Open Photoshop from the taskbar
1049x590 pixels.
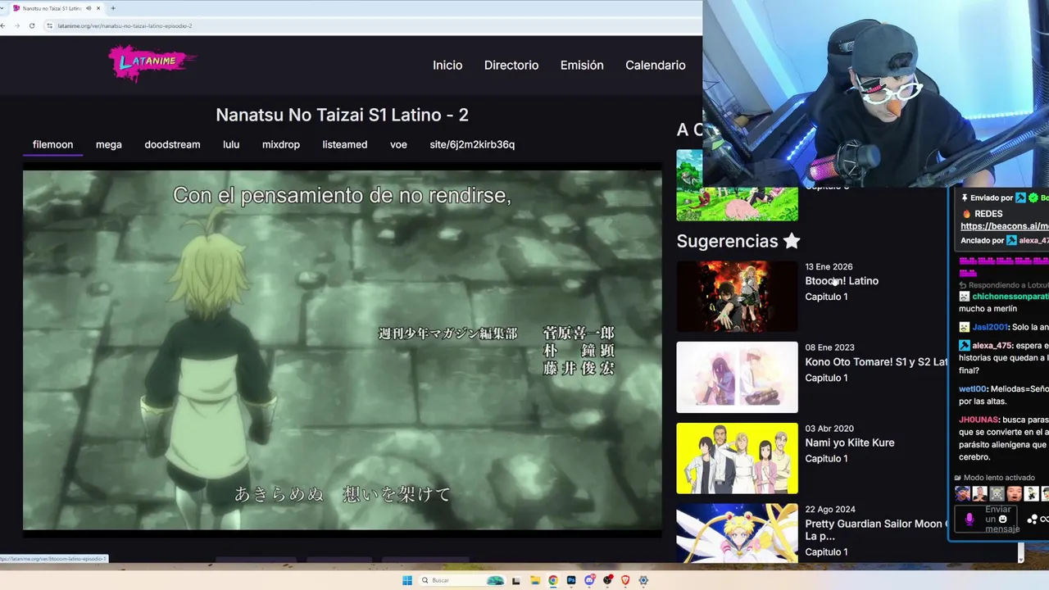coord(571,580)
